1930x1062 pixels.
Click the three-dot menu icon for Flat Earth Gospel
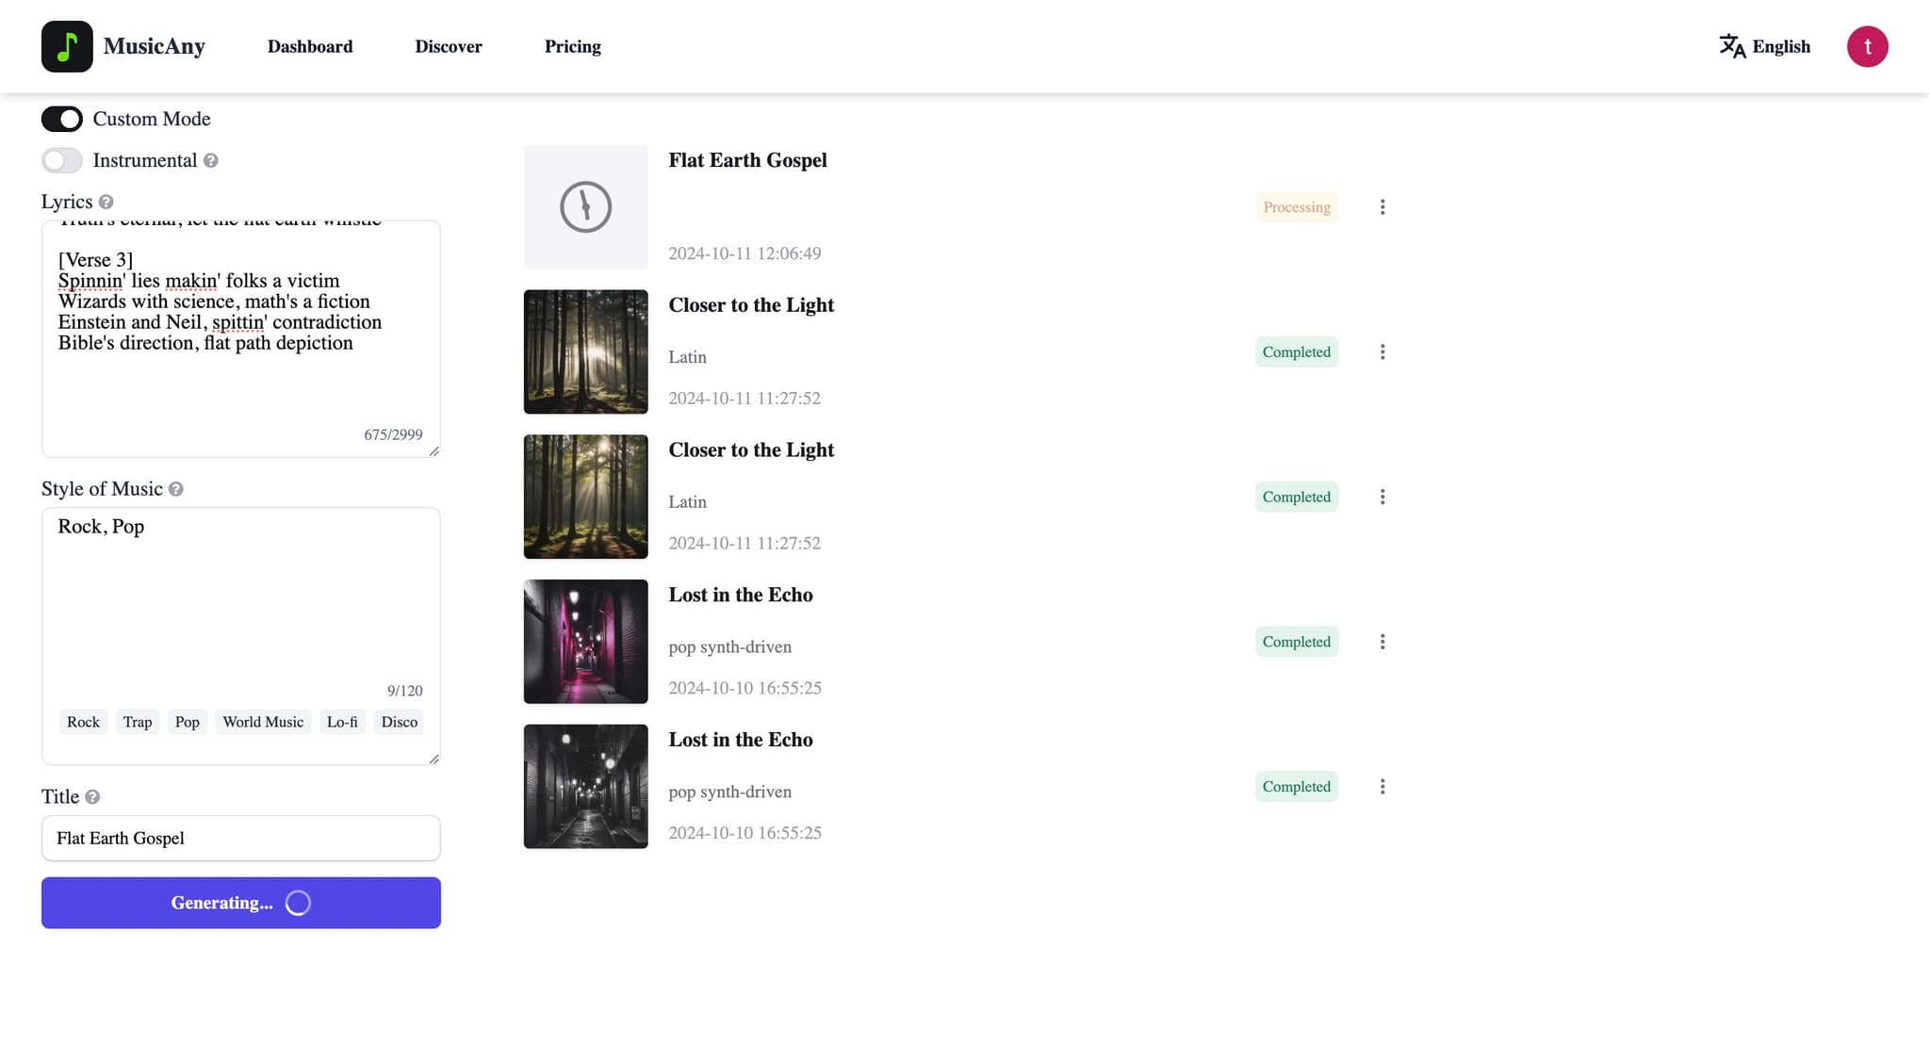tap(1383, 206)
